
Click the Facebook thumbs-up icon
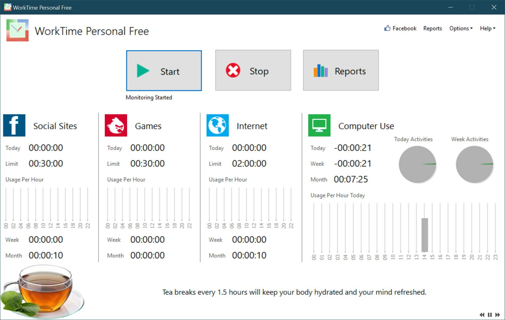(x=387, y=28)
